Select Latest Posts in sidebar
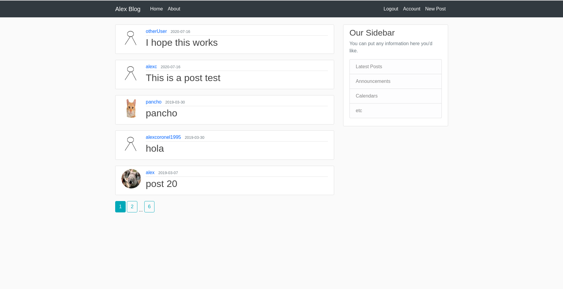The width and height of the screenshot is (563, 289). (396, 67)
